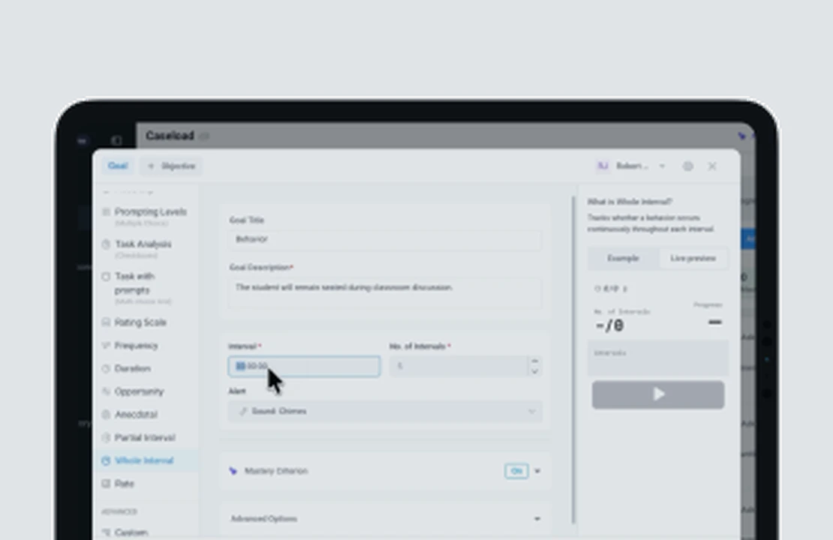The image size is (833, 540).
Task: Select the Prompting Levels data type icon
Action: (107, 211)
